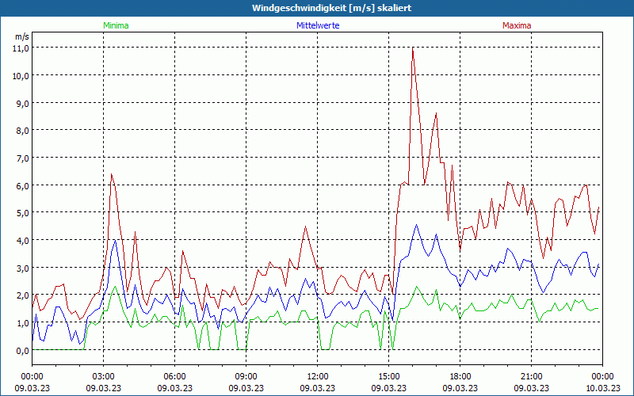
Task: Click the 18:00 time axis label
Action: click(460, 376)
